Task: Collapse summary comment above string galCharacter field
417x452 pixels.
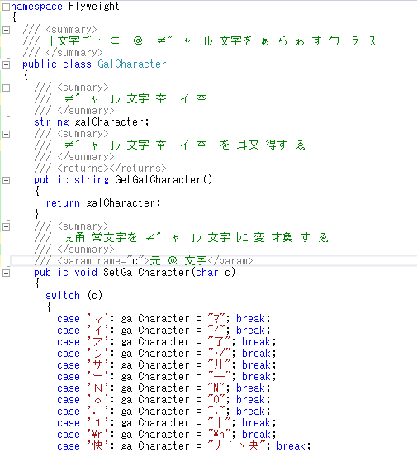Action: [x=6, y=88]
